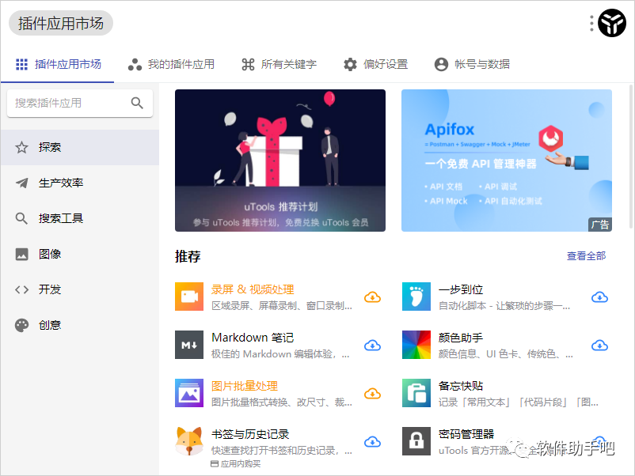Open the 我的插件应用 tab

(x=170, y=64)
